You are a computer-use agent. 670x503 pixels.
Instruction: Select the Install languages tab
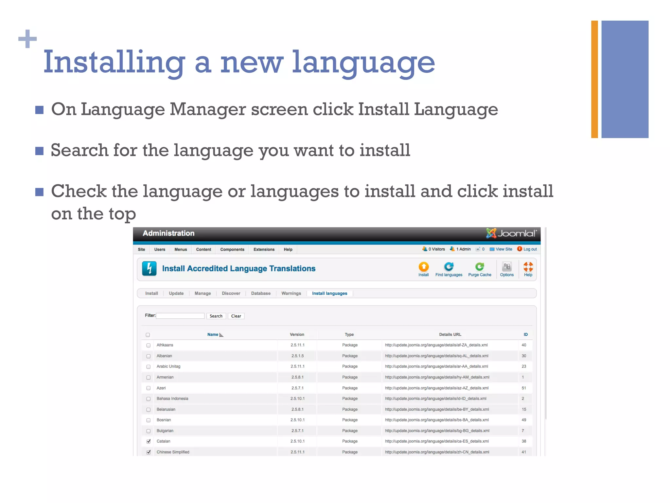pos(329,293)
